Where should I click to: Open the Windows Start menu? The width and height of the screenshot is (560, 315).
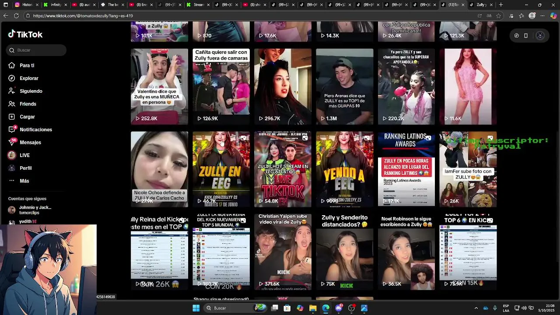(x=196, y=308)
